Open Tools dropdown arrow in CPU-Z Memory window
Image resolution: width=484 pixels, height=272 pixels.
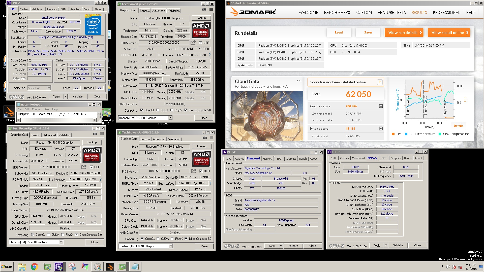click(x=386, y=245)
